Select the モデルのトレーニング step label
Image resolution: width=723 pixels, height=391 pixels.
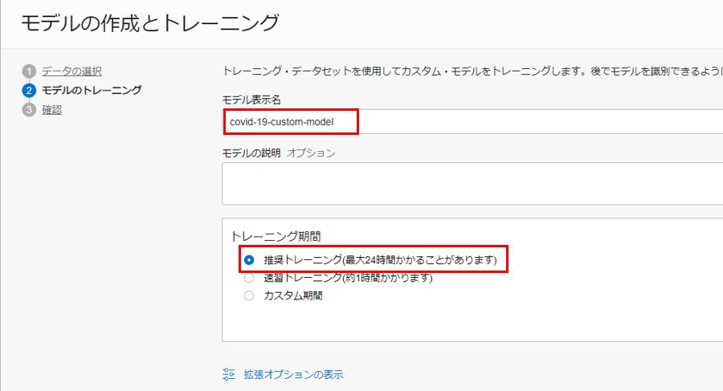92,90
